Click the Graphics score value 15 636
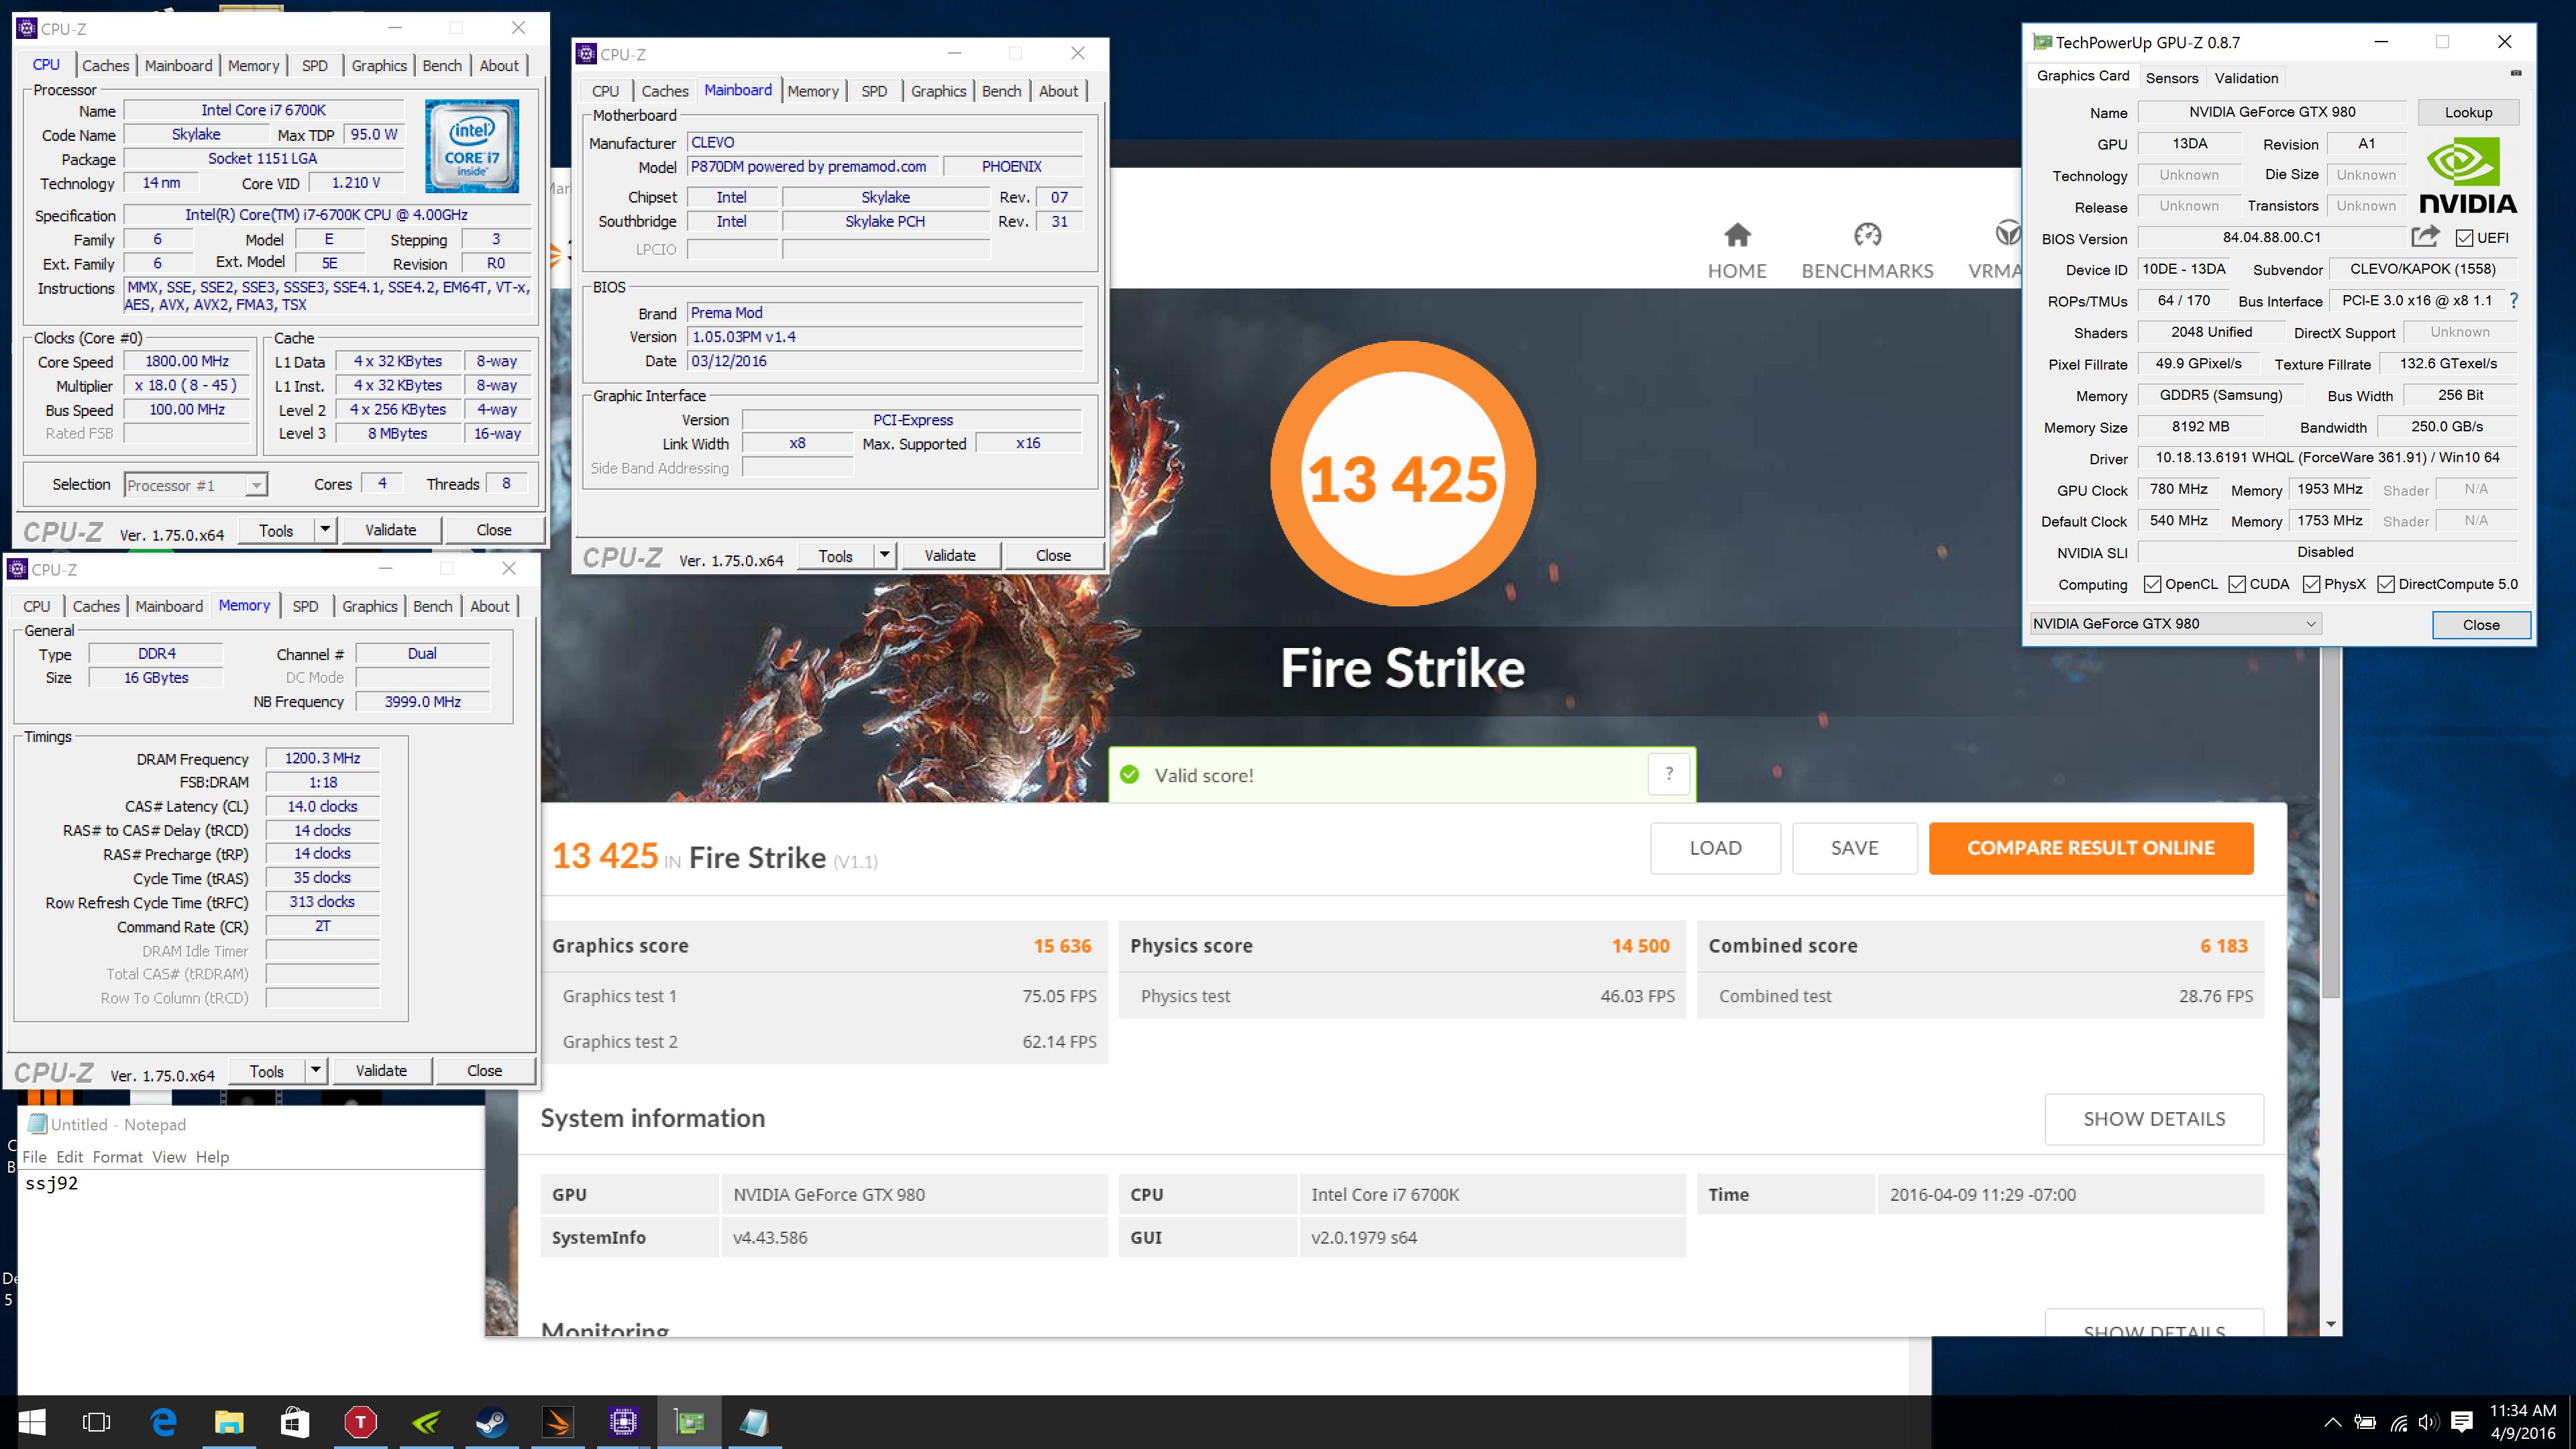 point(1062,946)
